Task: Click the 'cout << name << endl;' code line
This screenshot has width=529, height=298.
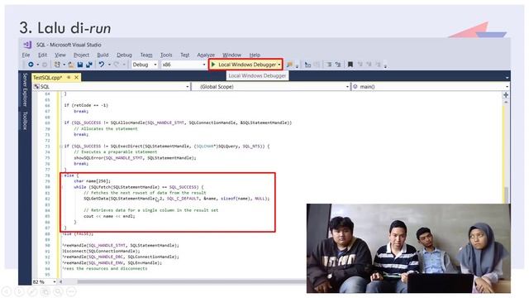Action: click(109, 216)
